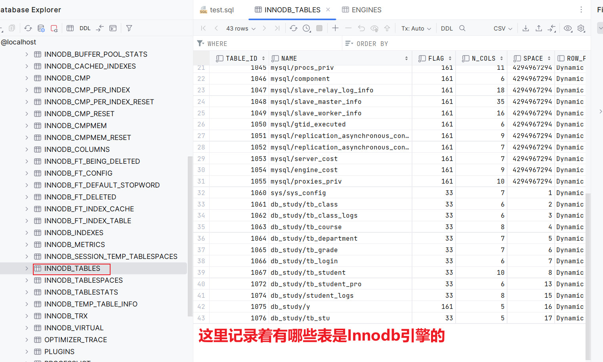
Task: Click into the WHERE filter field
Action: pos(268,44)
